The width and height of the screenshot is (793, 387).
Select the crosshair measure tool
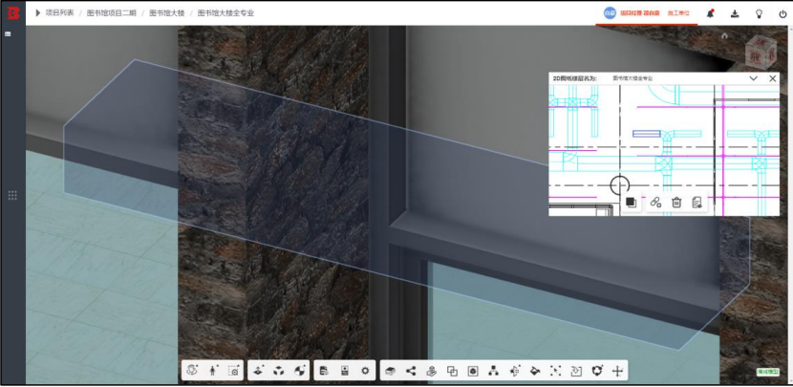pos(617,371)
